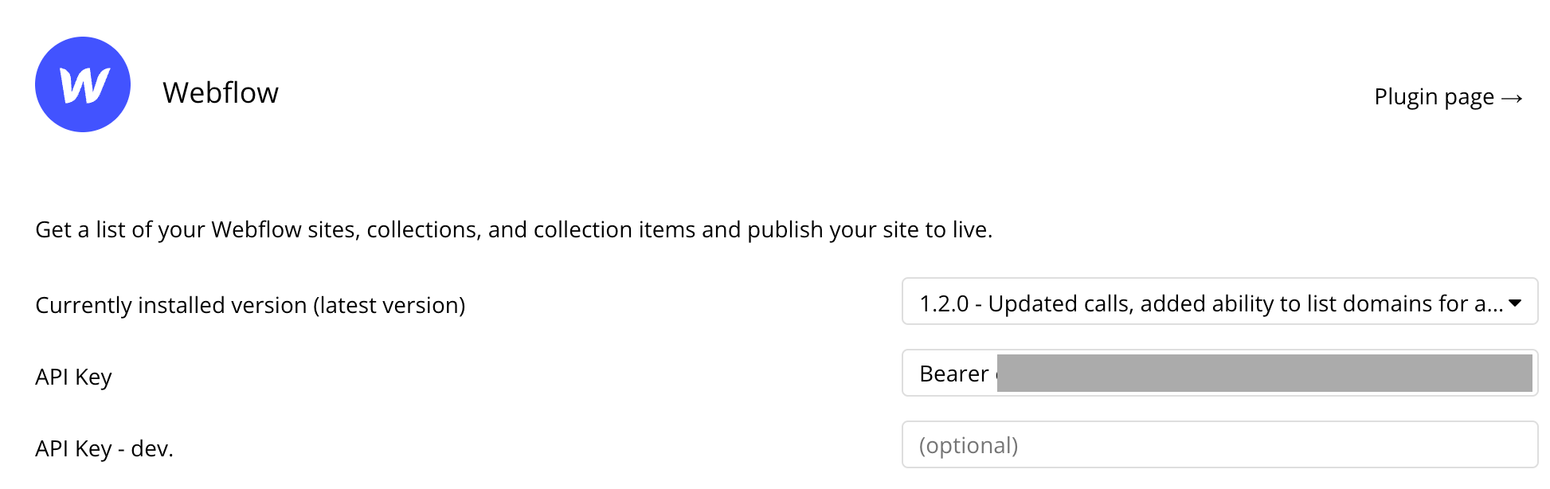Expand the installed version dropdown
The image size is (1550, 489).
1219,301
